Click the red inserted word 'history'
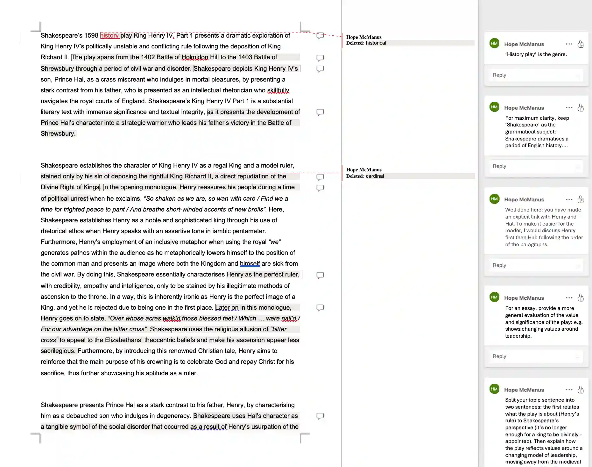Image resolution: width=592 pixels, height=467 pixels. point(109,35)
